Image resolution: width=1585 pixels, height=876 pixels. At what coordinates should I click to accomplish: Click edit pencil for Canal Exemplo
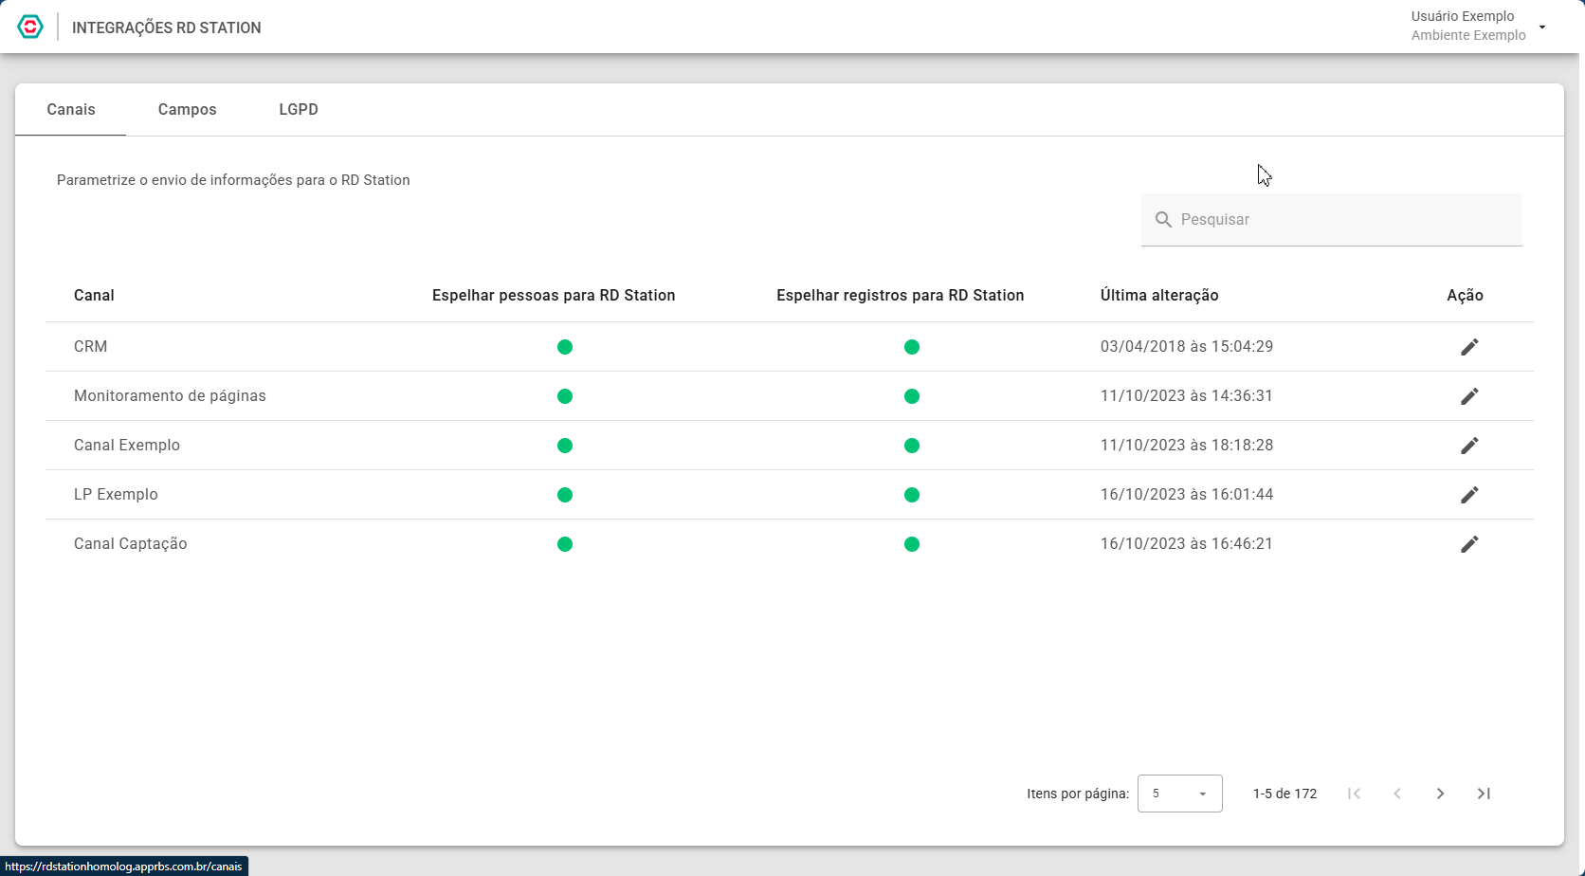coord(1469,446)
